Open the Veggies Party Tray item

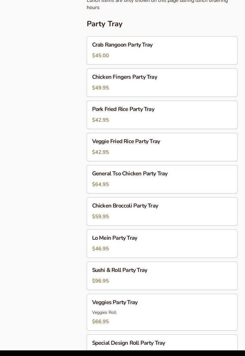click(115, 303)
